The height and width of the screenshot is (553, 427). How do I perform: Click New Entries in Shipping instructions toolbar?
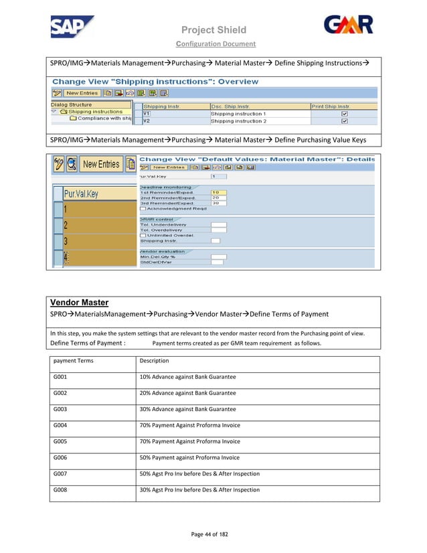click(x=82, y=93)
